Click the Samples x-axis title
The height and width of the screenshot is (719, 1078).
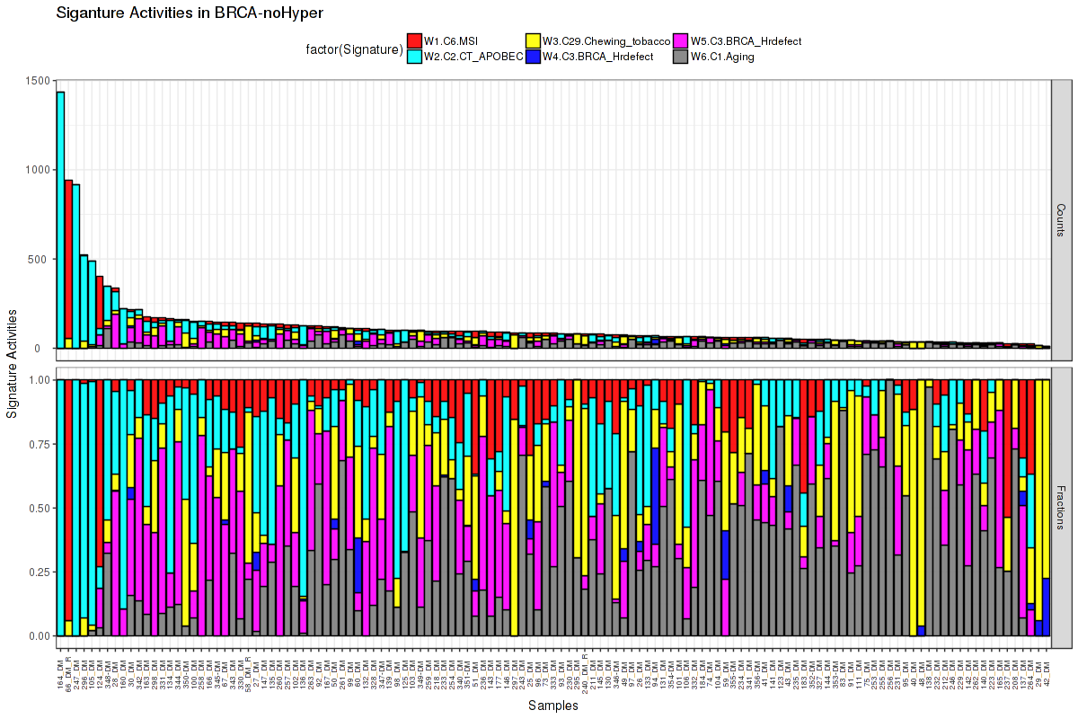(553, 706)
